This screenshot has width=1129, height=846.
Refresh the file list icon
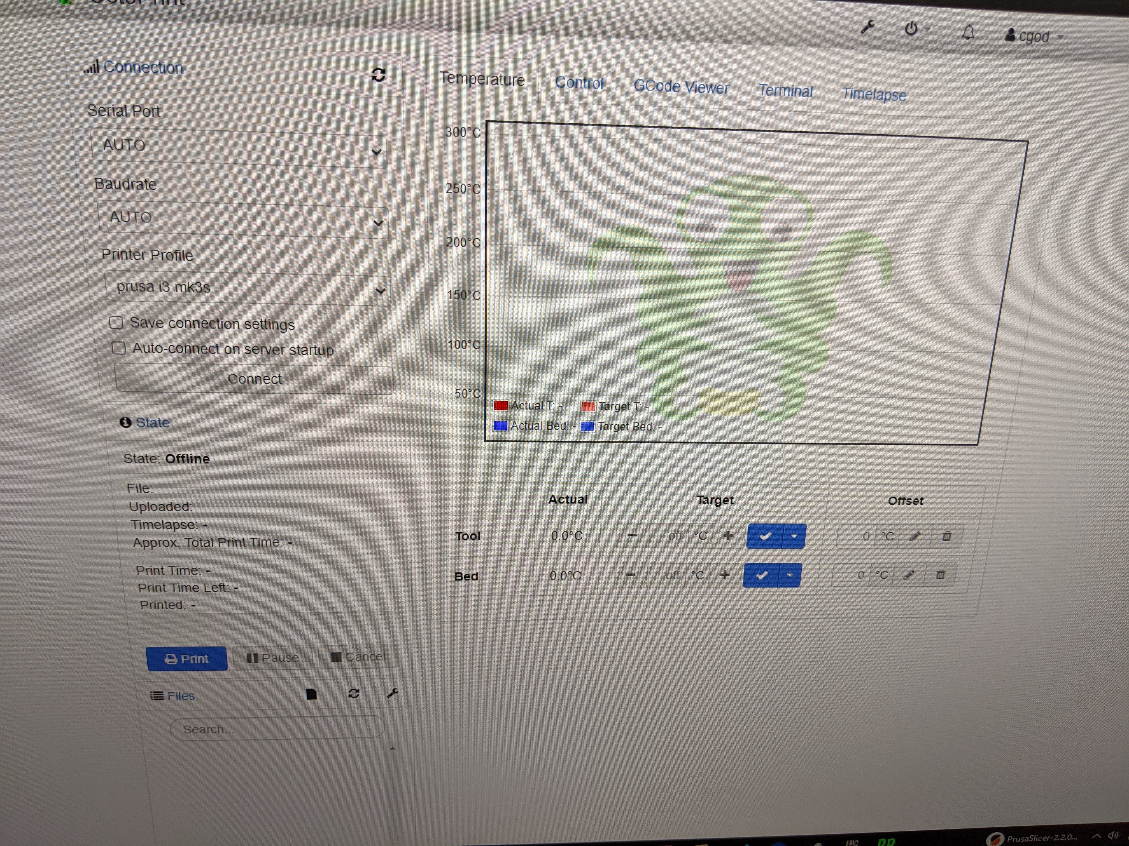point(354,694)
